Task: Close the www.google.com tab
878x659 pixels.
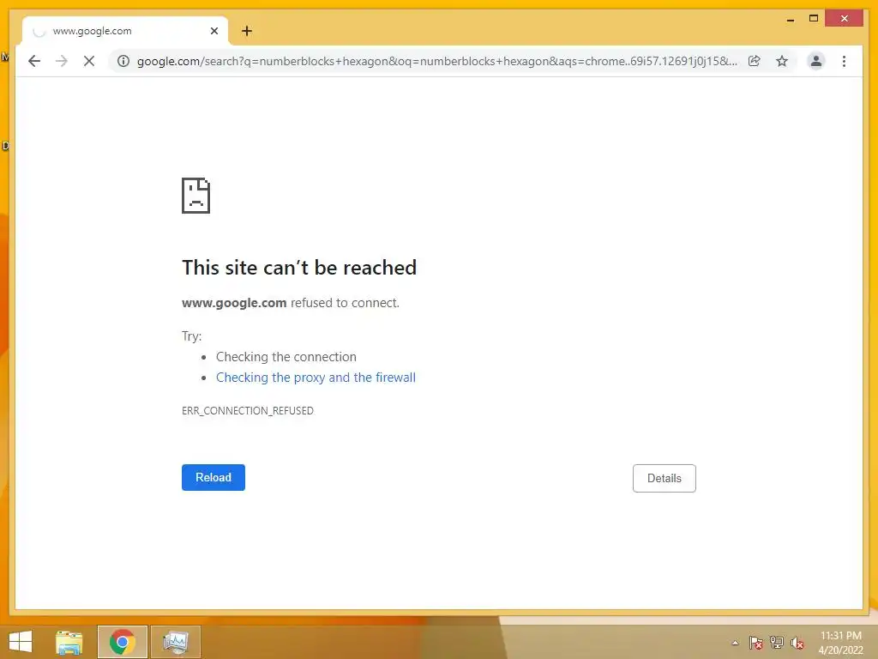Action: pos(213,31)
